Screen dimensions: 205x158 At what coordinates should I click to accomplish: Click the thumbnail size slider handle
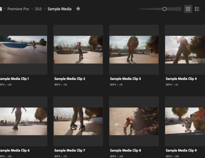(164, 9)
